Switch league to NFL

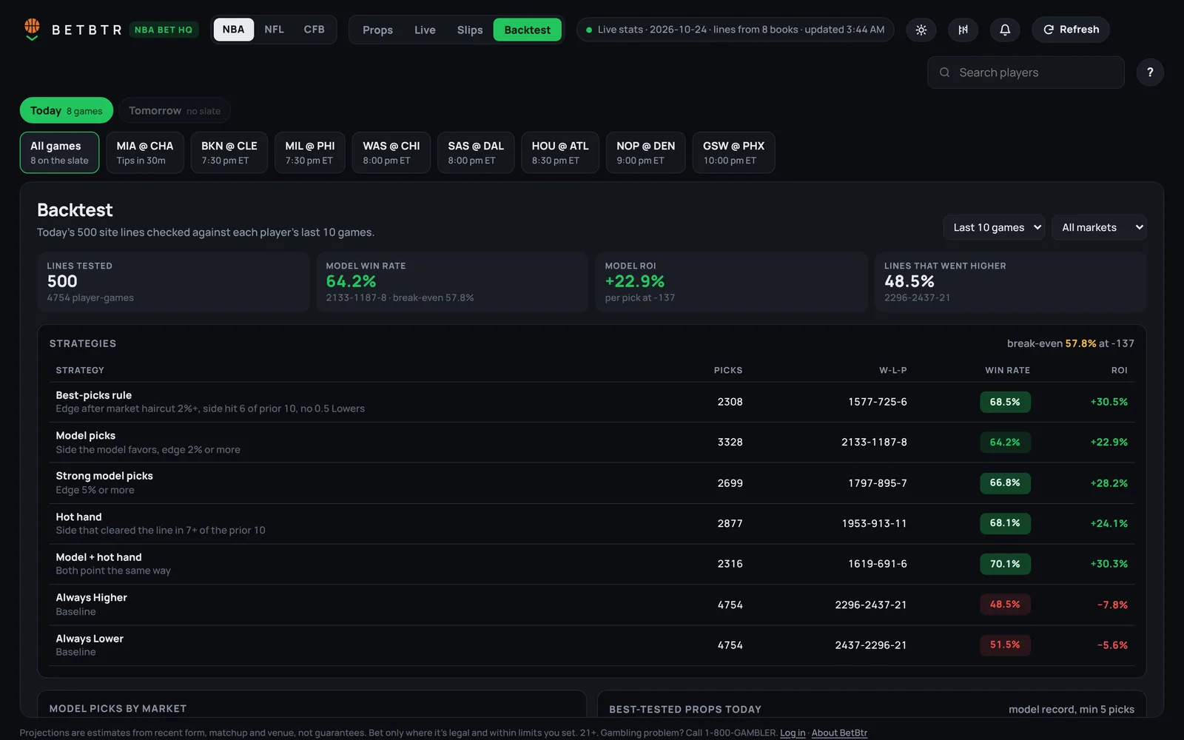click(274, 30)
